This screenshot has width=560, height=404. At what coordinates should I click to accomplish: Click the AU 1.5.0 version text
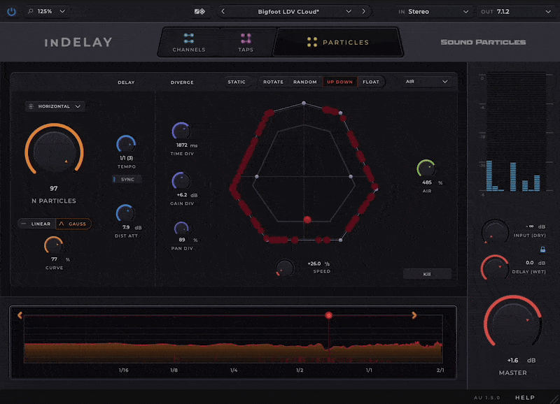point(486,398)
